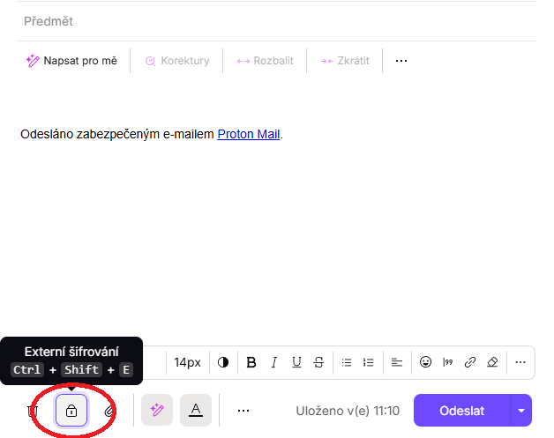554x438 pixels.
Task: Click the Uloženo v(e) 11:10 status
Action: [348, 411]
